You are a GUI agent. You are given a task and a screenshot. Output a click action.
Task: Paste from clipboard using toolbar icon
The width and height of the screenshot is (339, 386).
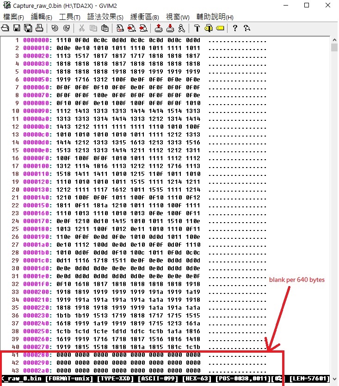click(x=105, y=28)
